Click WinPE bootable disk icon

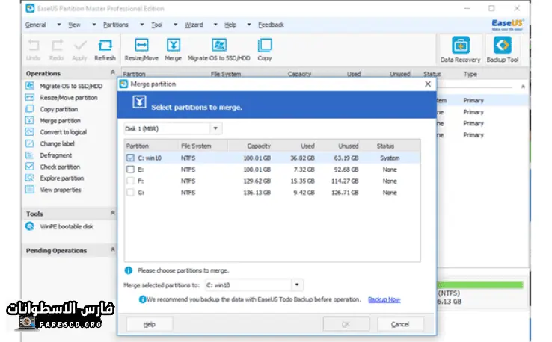(x=30, y=228)
